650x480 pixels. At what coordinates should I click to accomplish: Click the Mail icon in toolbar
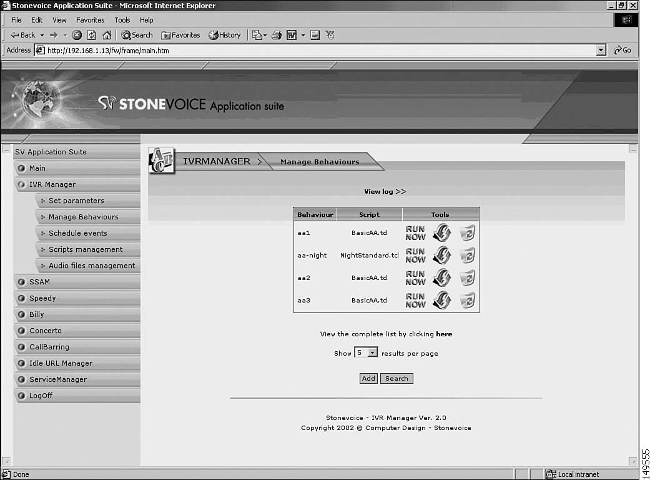click(257, 35)
